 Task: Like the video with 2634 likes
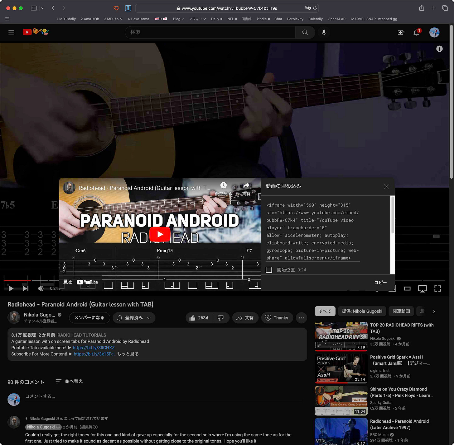tap(199, 318)
